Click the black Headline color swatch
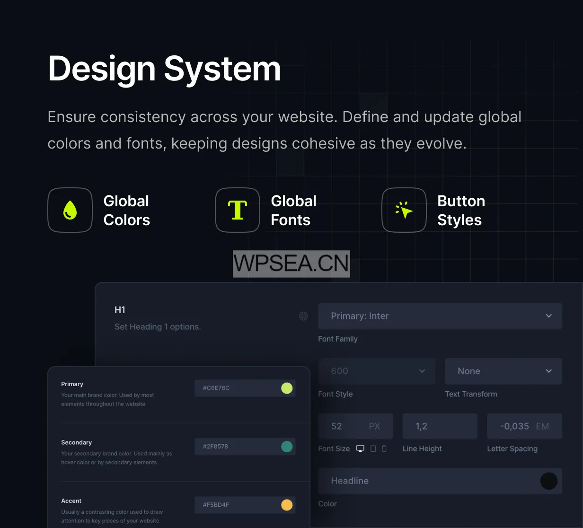 (548, 481)
